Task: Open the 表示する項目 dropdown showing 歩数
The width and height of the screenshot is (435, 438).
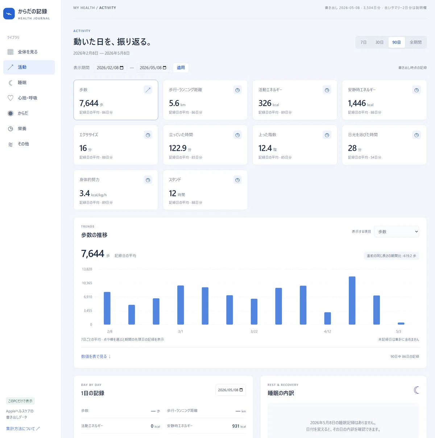Action: click(397, 232)
